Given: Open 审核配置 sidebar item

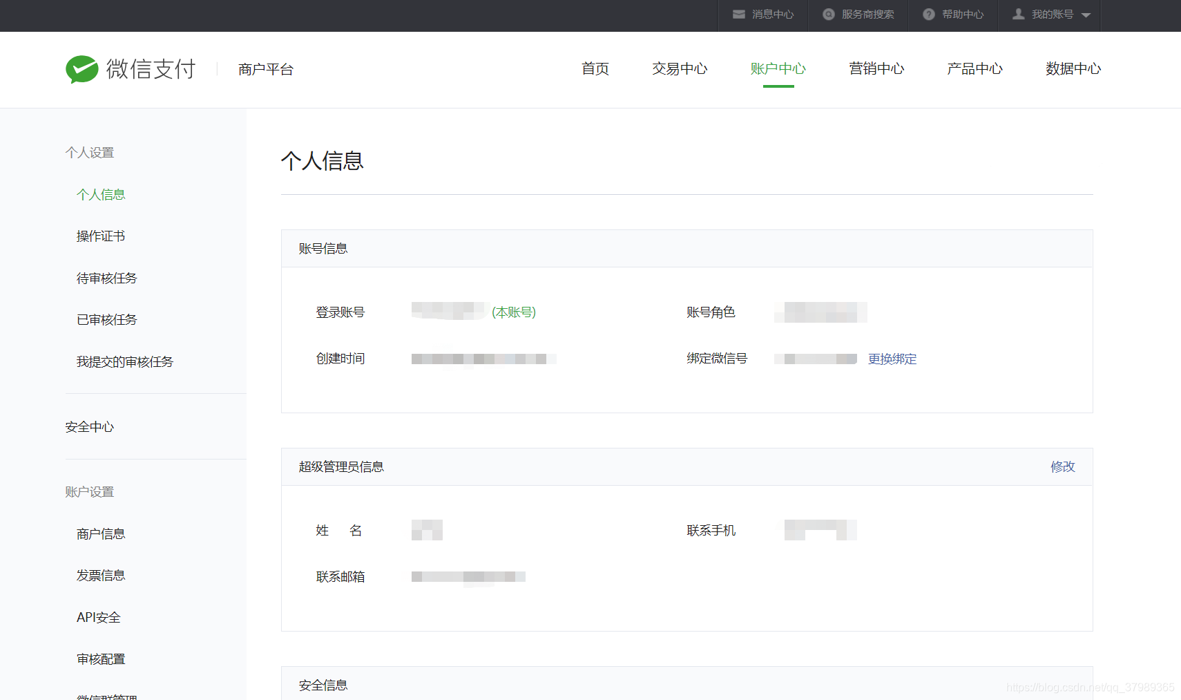Looking at the screenshot, I should [101, 659].
